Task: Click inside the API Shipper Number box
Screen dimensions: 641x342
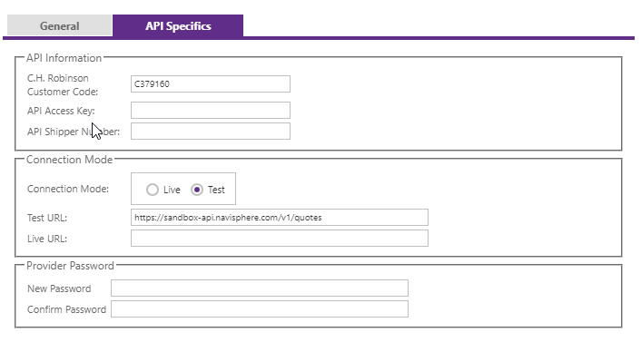Action: coord(211,132)
